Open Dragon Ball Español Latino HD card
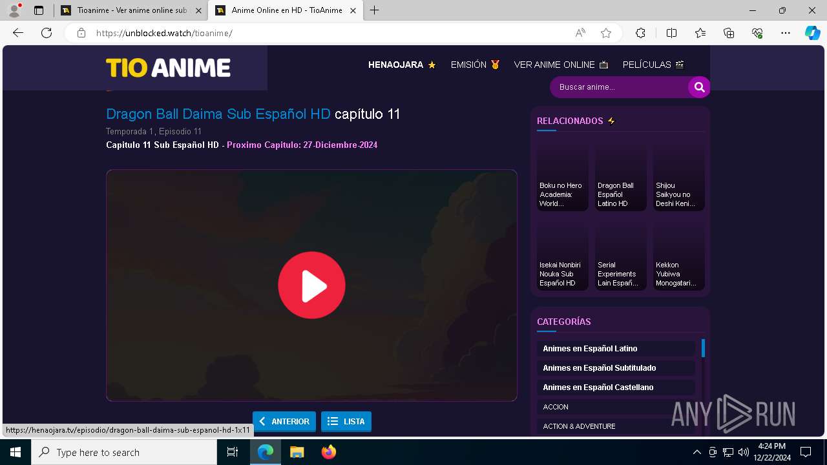 point(621,174)
